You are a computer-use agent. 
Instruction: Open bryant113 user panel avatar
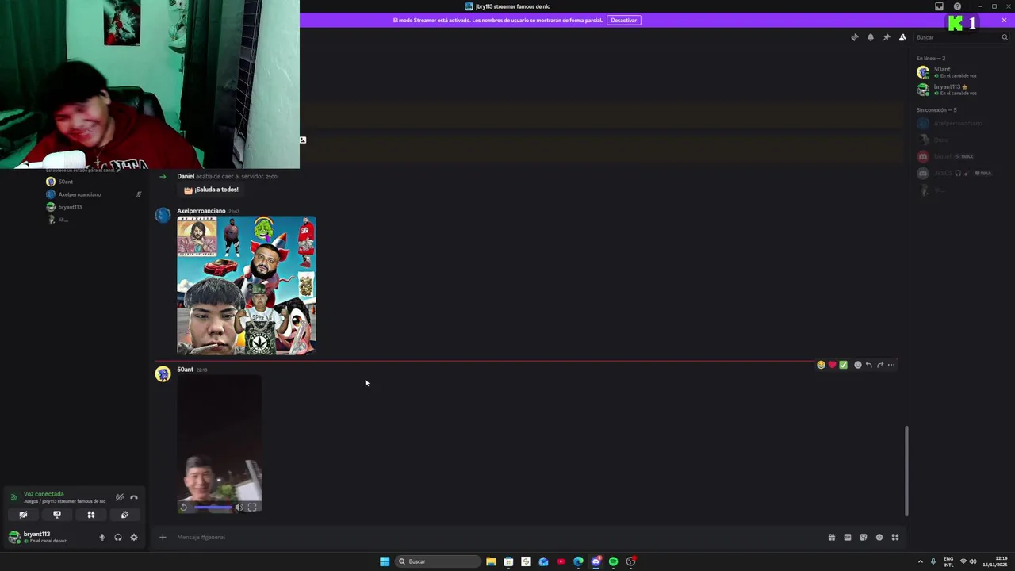[13, 537]
